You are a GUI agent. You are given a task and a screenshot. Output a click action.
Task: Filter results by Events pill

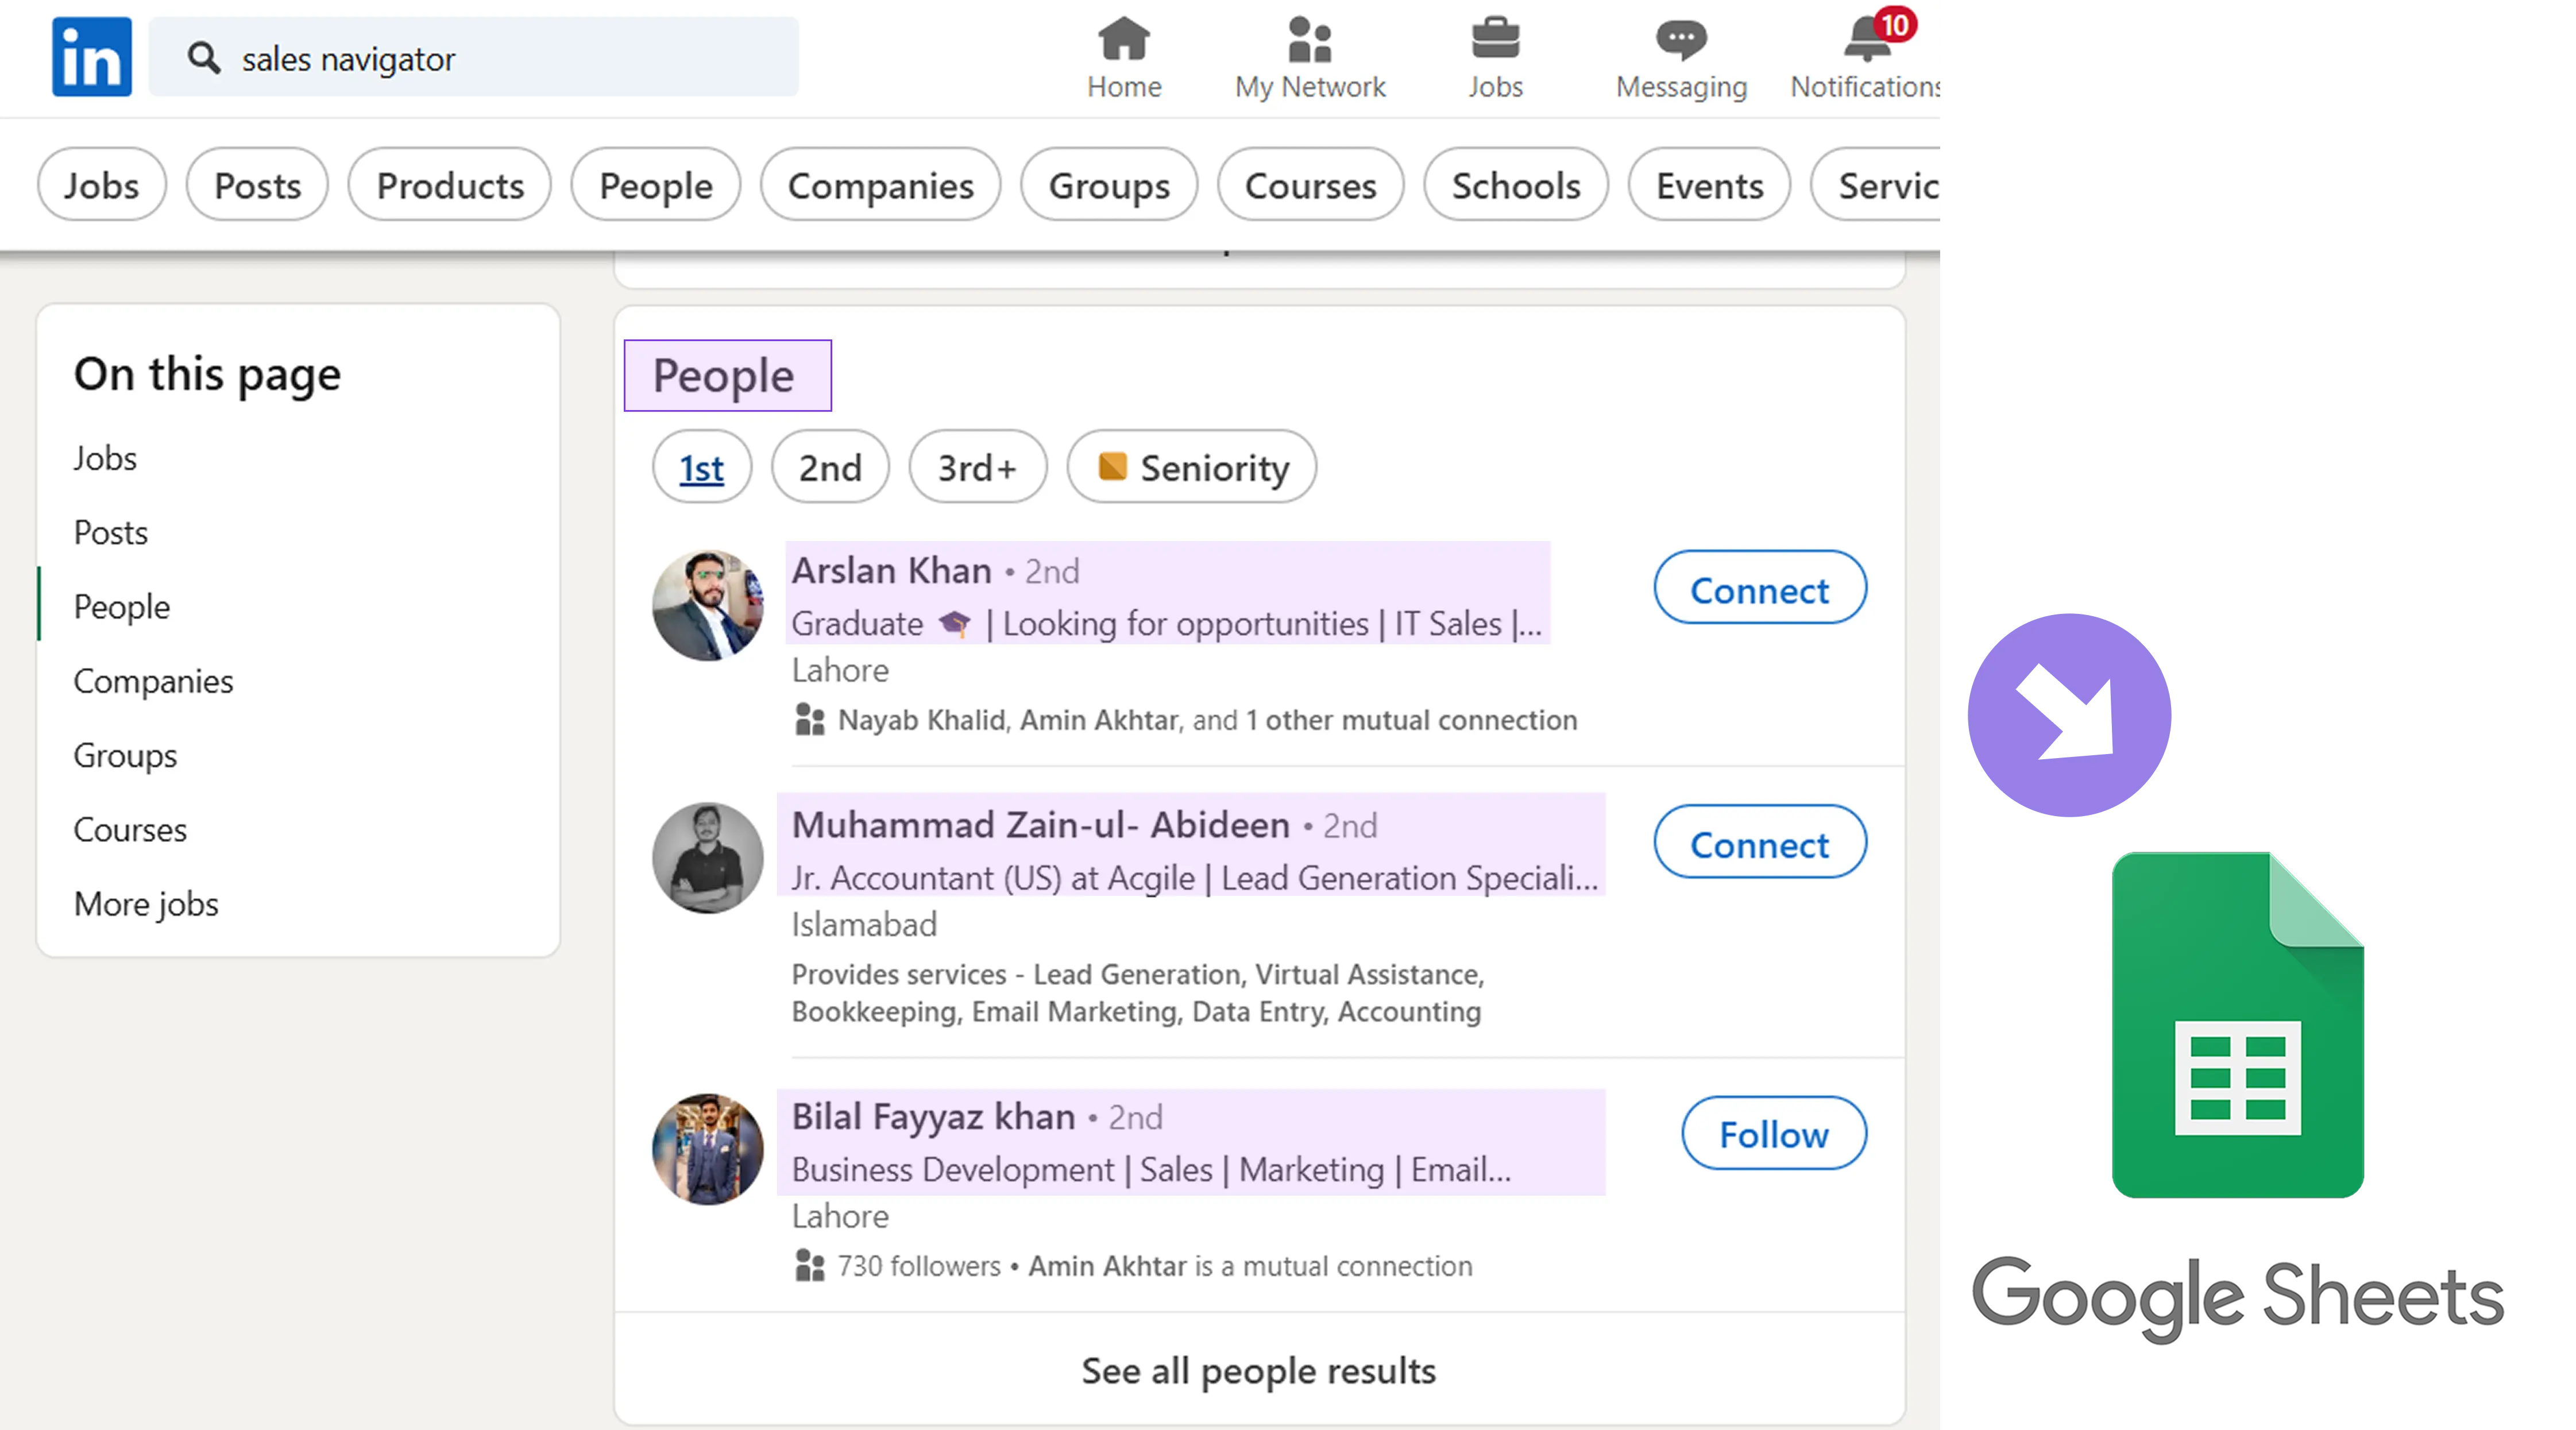[x=1709, y=185]
